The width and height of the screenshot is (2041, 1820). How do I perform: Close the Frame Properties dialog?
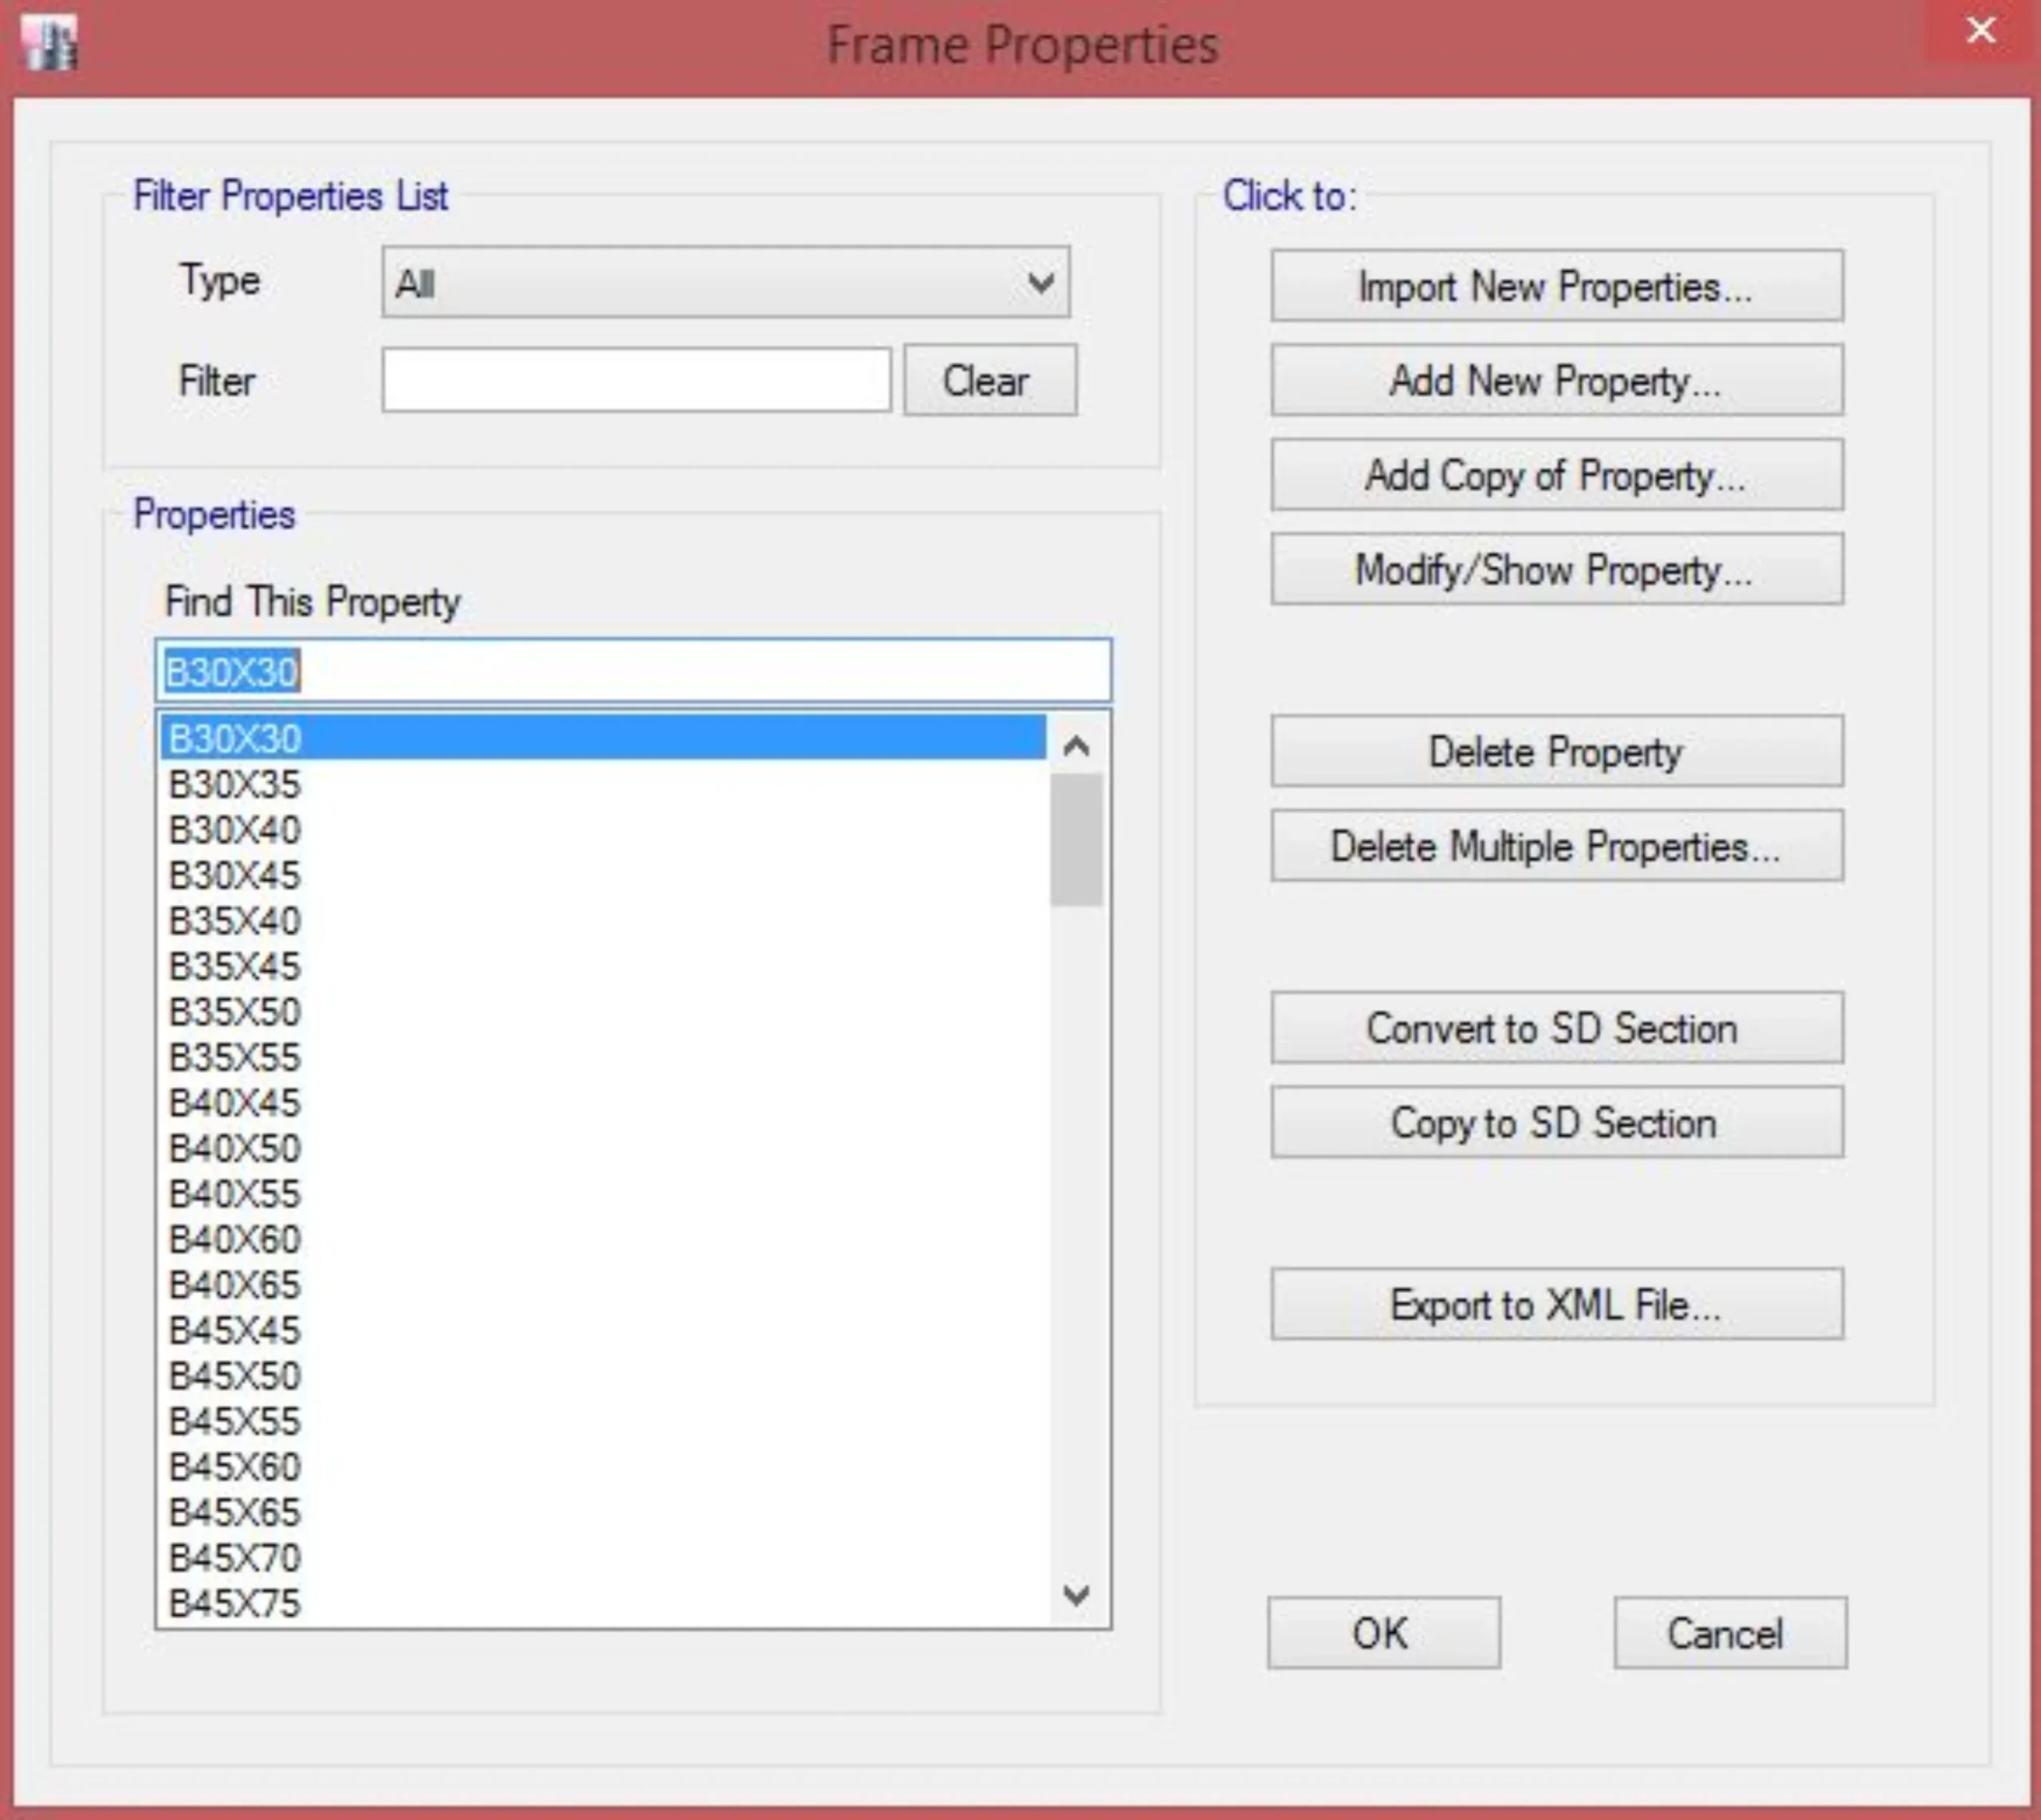(1980, 31)
